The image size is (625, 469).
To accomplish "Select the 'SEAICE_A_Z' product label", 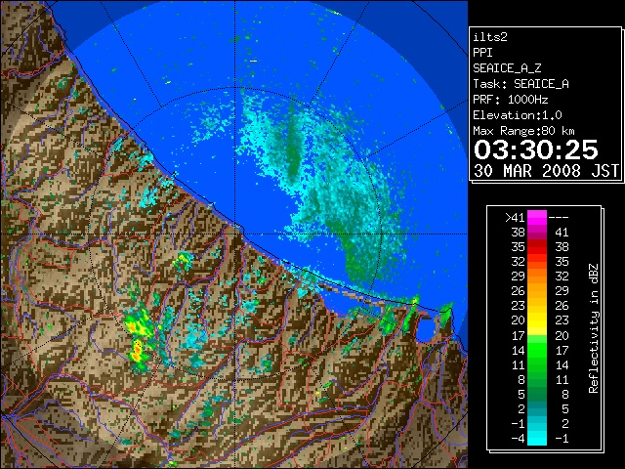I will pyautogui.click(x=507, y=68).
